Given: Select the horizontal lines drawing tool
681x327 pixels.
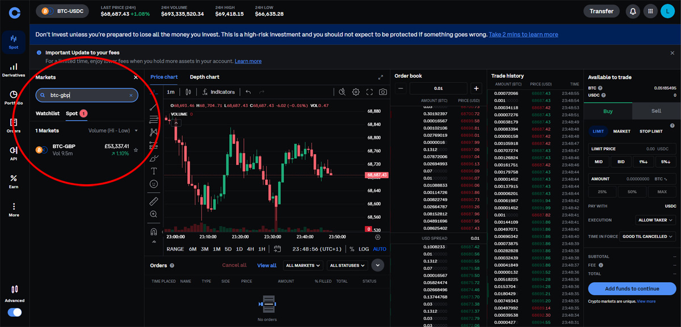Looking at the screenshot, I should 154,119.
